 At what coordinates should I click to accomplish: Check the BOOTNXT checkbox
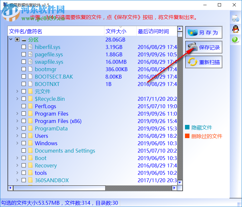tap(24, 84)
